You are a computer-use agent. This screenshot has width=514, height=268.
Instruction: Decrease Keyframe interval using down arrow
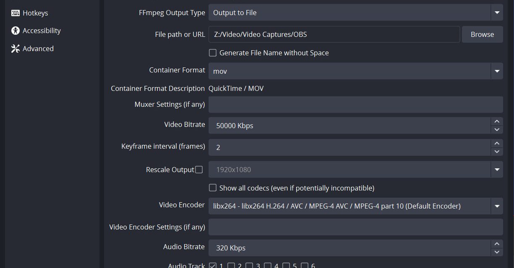[497, 152]
